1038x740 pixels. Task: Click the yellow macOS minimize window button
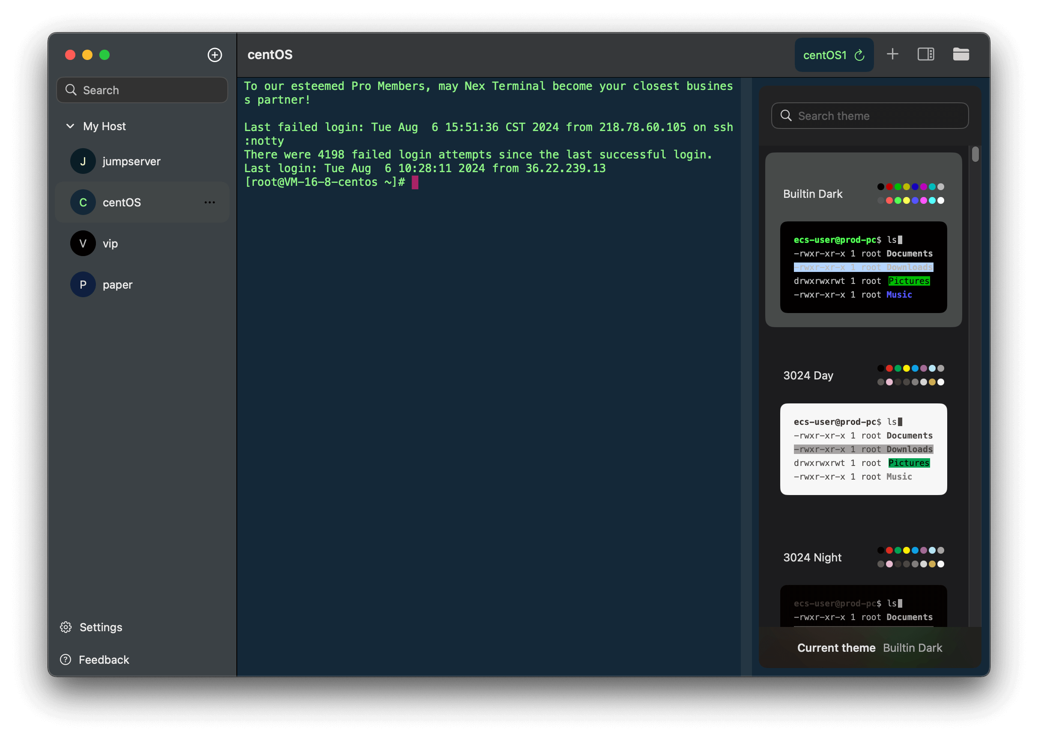click(87, 55)
